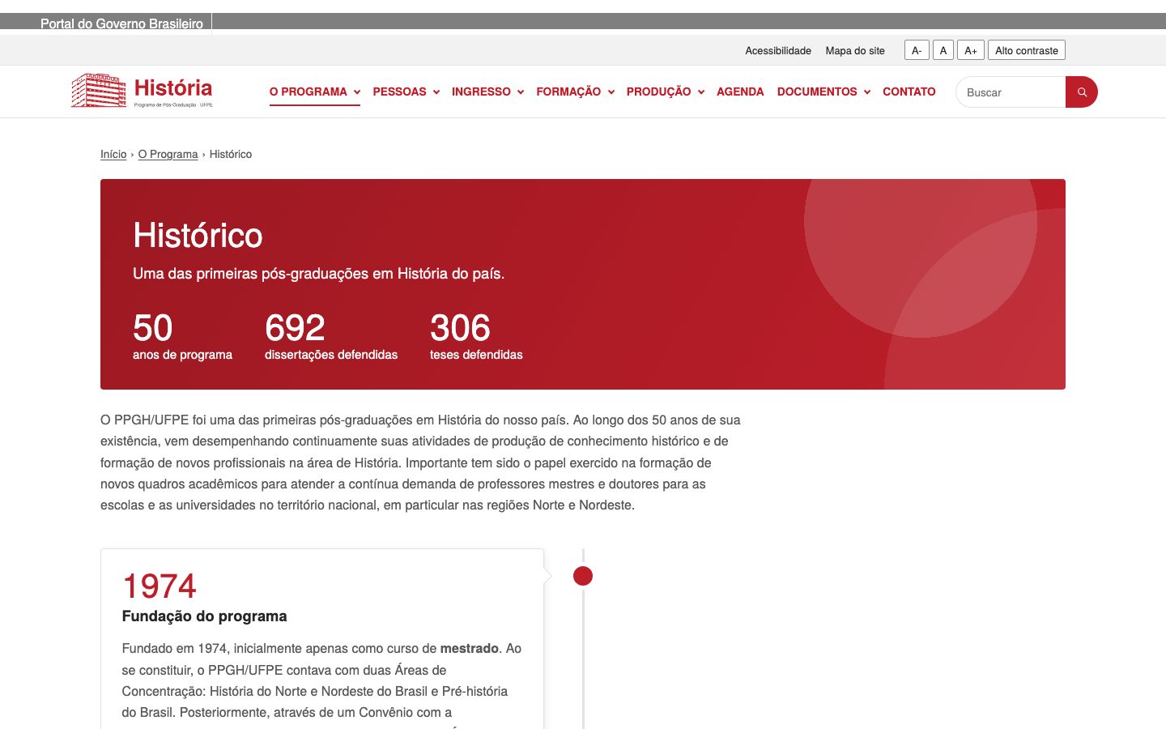Click the 'Histórico' banner title
1166x729 pixels.
tap(198, 236)
